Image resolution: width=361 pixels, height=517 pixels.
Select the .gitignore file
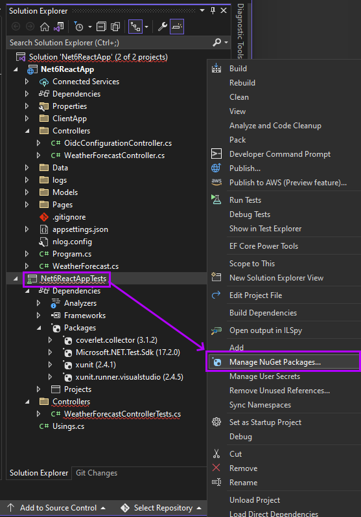[69, 217]
